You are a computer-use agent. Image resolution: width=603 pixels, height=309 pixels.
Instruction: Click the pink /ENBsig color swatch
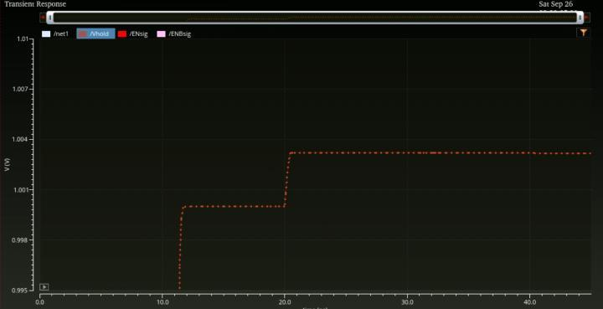[x=162, y=33]
